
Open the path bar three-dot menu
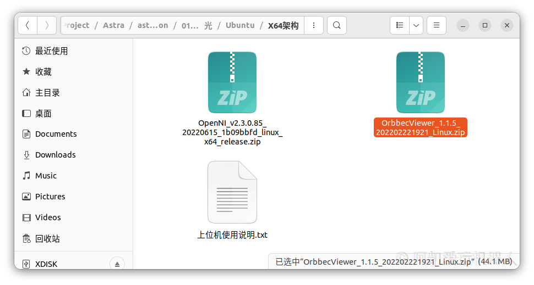[x=314, y=25]
